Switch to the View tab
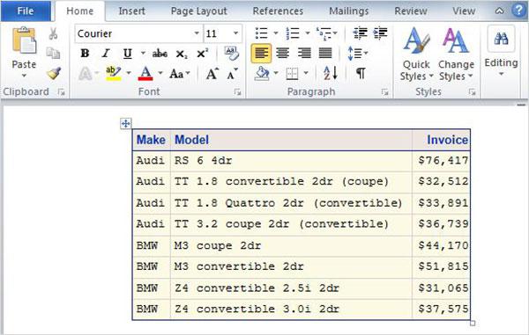 tap(464, 11)
